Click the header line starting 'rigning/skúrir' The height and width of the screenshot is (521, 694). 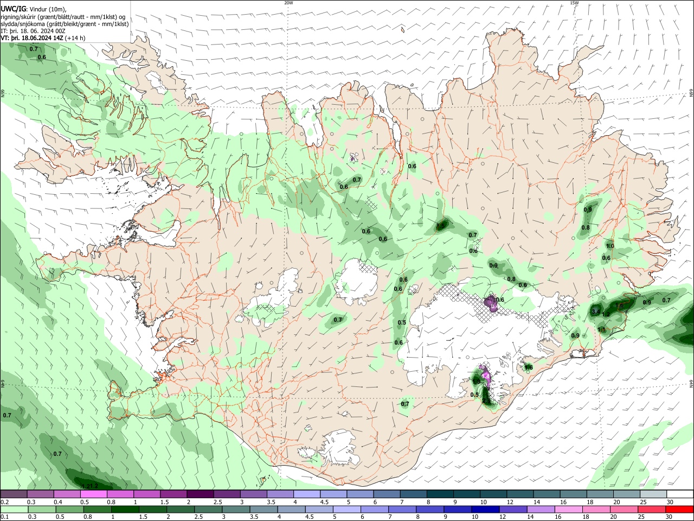click(x=62, y=16)
